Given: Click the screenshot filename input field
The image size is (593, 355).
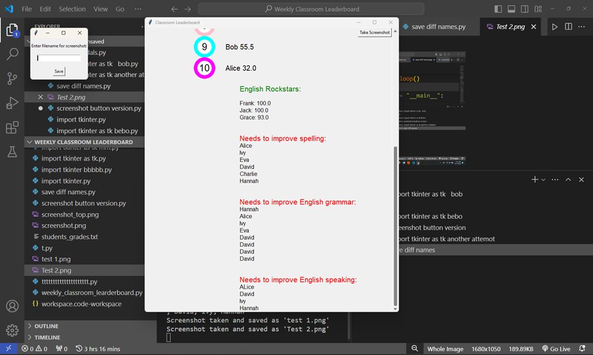Looking at the screenshot, I should click(x=59, y=58).
